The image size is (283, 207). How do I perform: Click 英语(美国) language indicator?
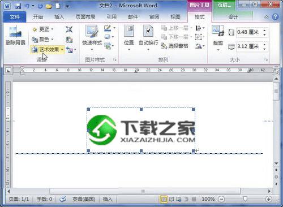coord(84,199)
